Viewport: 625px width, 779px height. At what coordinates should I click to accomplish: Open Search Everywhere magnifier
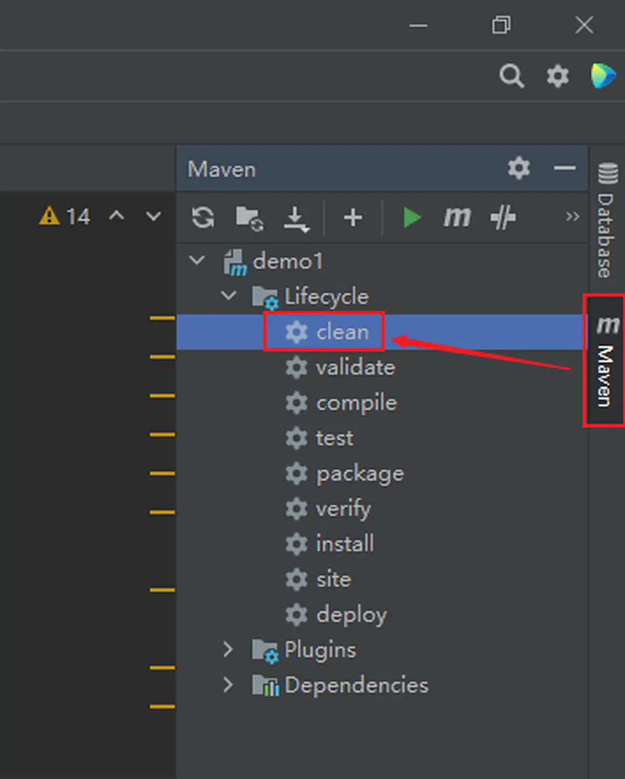[x=511, y=76]
